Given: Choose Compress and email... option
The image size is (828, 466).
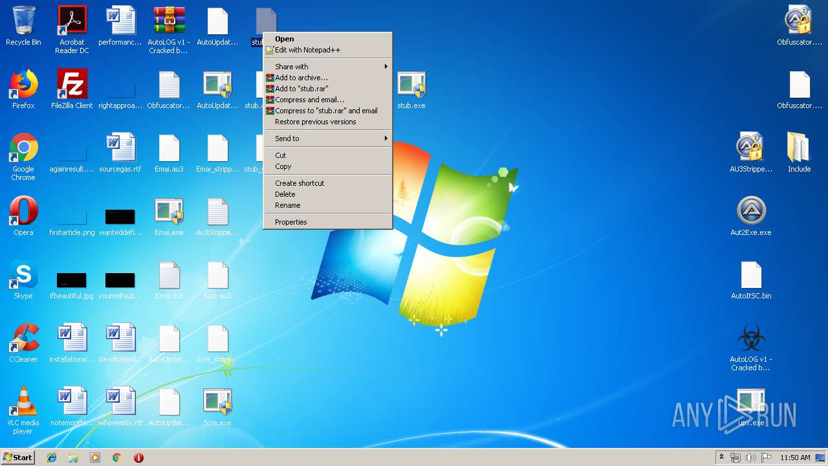Looking at the screenshot, I should coord(328,100).
